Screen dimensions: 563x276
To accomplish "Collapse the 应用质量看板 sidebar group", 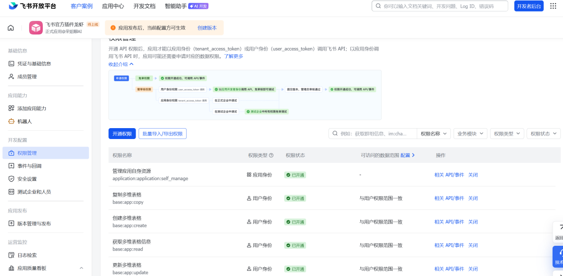I will pos(81,268).
